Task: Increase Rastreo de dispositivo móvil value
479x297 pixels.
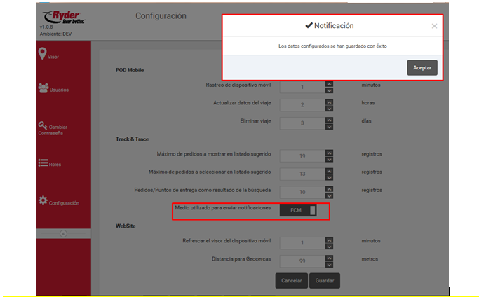Action: click(x=329, y=83)
